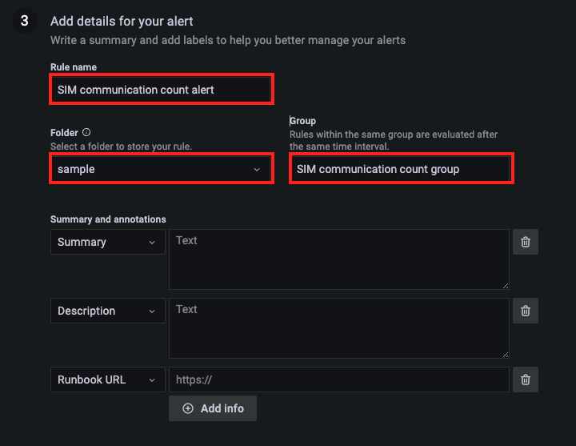Image resolution: width=576 pixels, height=446 pixels.
Task: Click the folder dropdown chevron arrow
Action: [x=257, y=170]
